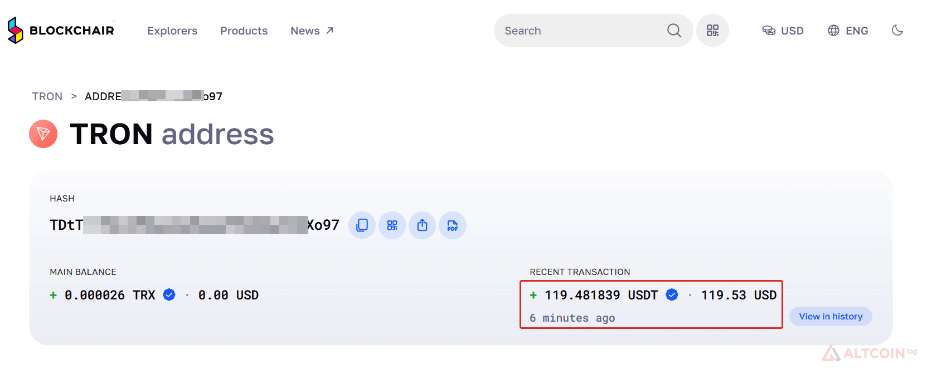Download the address PDF report
The image size is (927, 369).
(453, 225)
